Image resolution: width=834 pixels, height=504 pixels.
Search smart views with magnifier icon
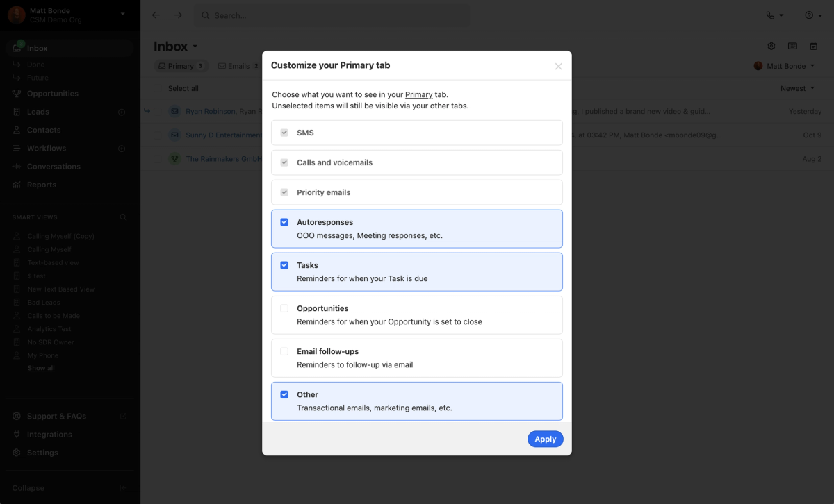(x=123, y=217)
